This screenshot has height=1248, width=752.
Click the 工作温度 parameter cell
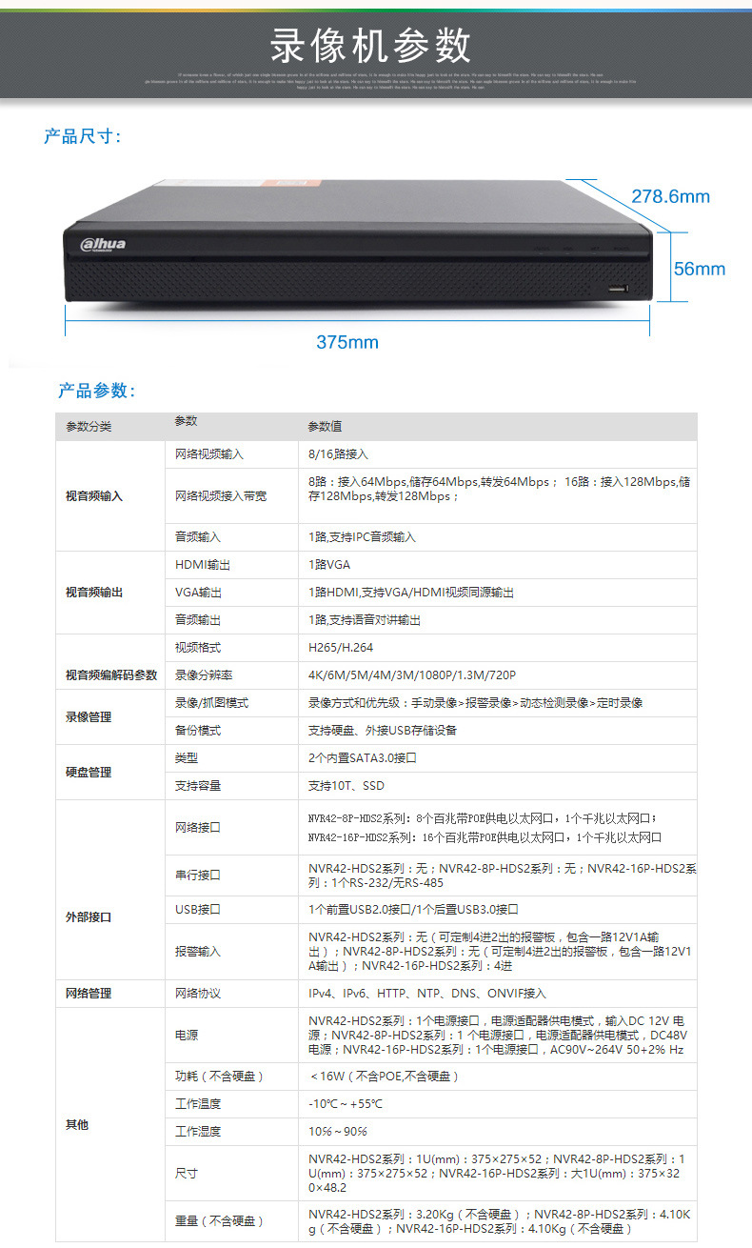[231, 1104]
